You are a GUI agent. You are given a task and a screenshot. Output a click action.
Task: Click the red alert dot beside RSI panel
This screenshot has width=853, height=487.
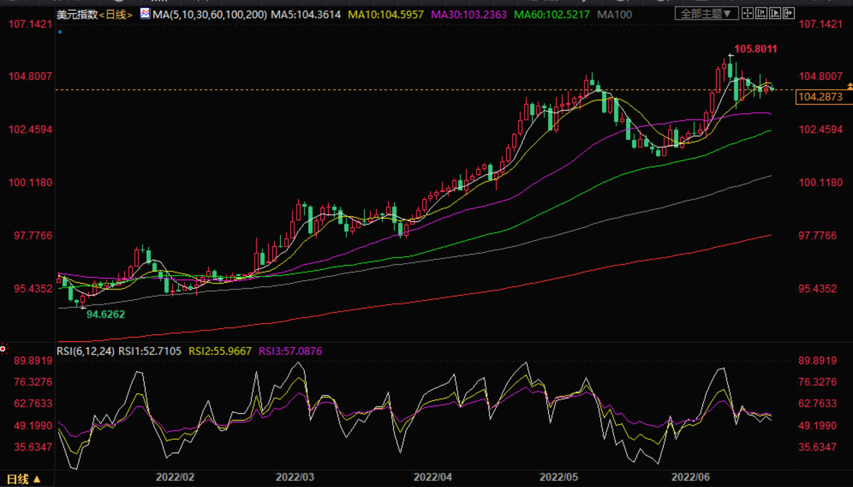pyautogui.click(x=3, y=348)
